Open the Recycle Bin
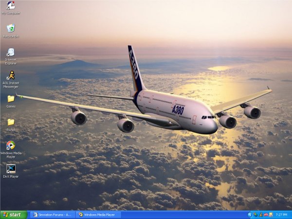 (11, 28)
